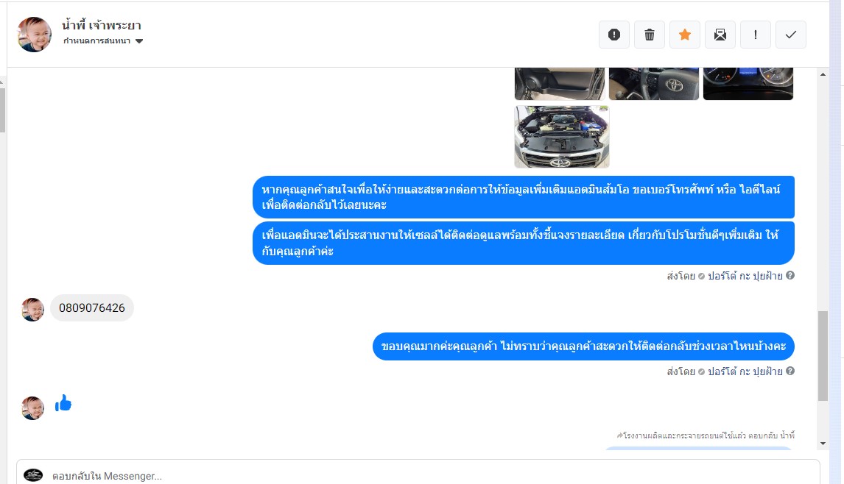Open the engine bay photo thumbnail
The width and height of the screenshot is (844, 484).
tap(561, 137)
